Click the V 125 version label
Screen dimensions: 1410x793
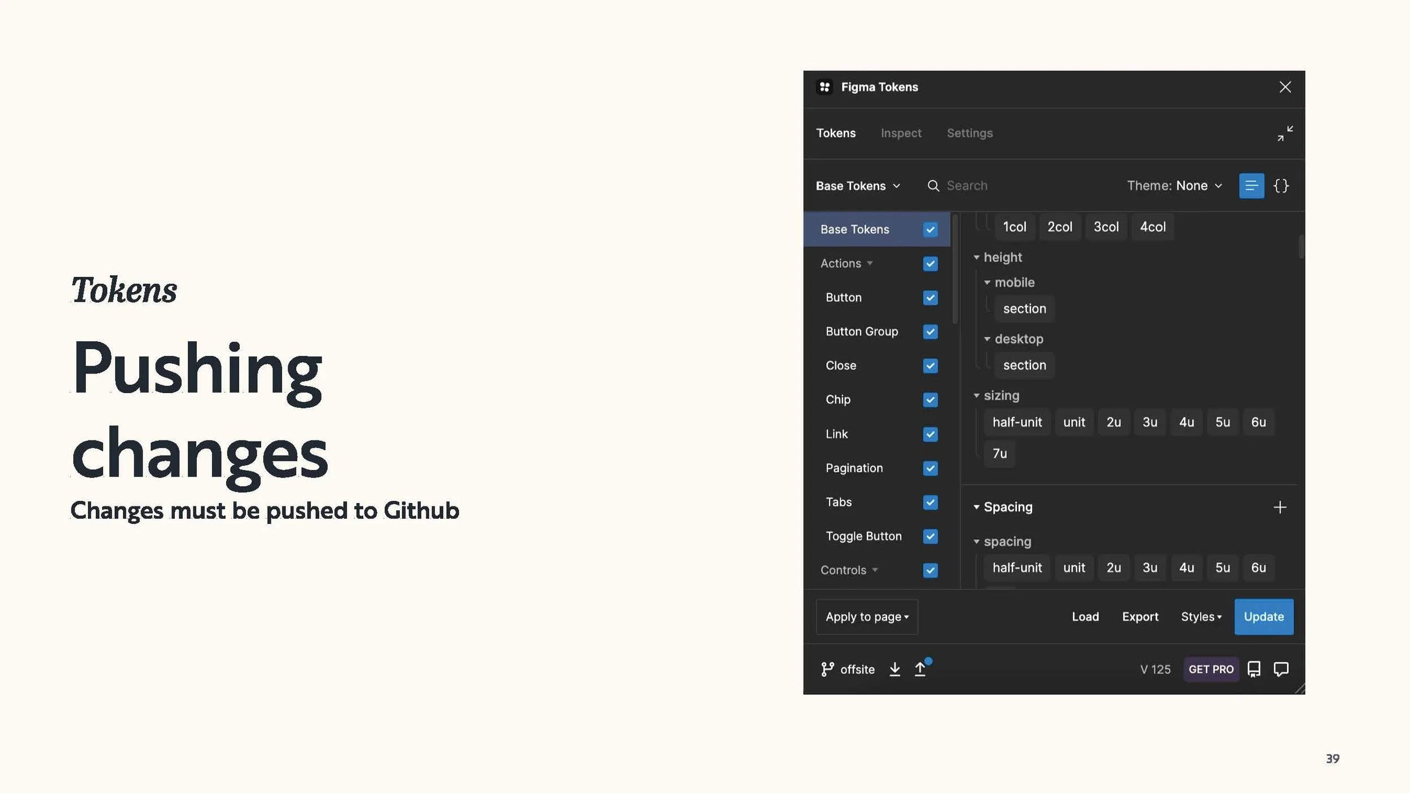pos(1155,669)
